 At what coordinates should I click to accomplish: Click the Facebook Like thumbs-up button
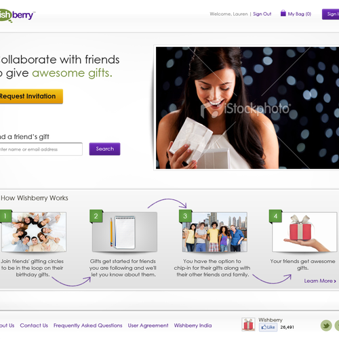pos(268,327)
